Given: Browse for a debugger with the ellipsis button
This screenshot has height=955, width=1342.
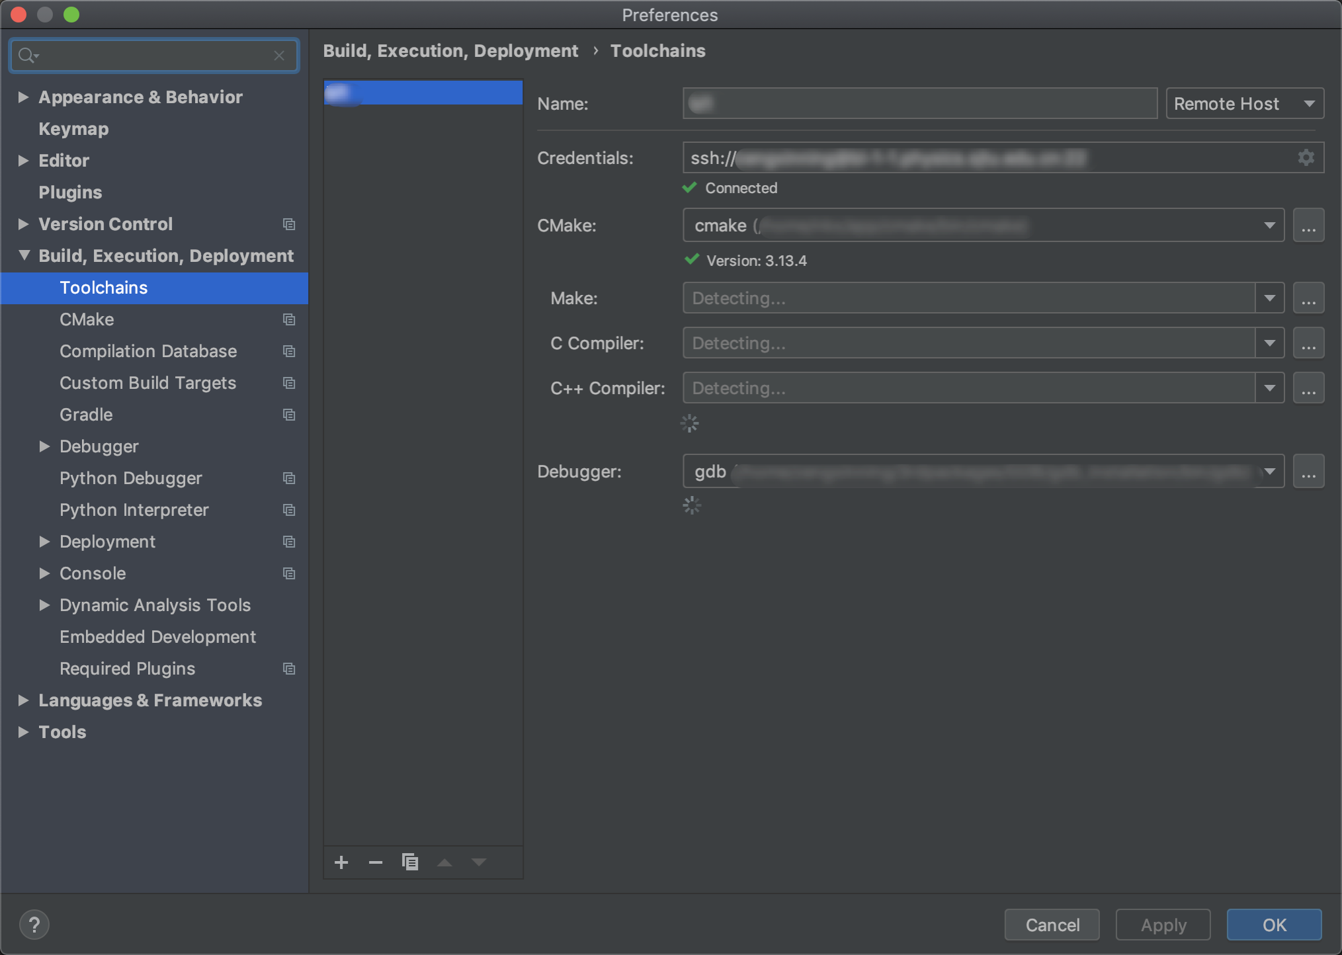Looking at the screenshot, I should pos(1308,471).
